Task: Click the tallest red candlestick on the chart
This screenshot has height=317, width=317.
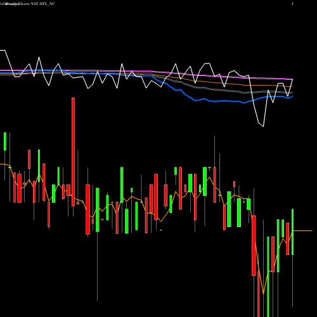Action: click(x=73, y=152)
